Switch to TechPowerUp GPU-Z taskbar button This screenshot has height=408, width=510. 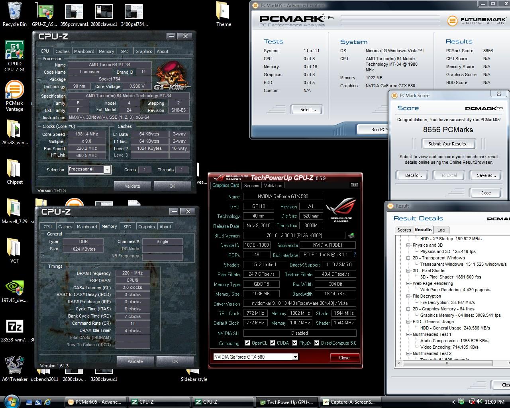coord(287,402)
